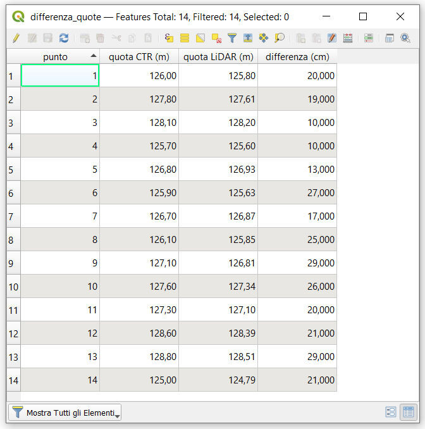Click the Toggle multi edit mode icon
Image resolution: width=425 pixels, height=429 pixels.
click(x=32, y=38)
